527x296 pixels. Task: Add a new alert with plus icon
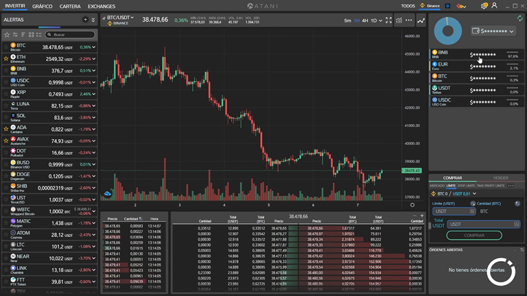point(85,20)
